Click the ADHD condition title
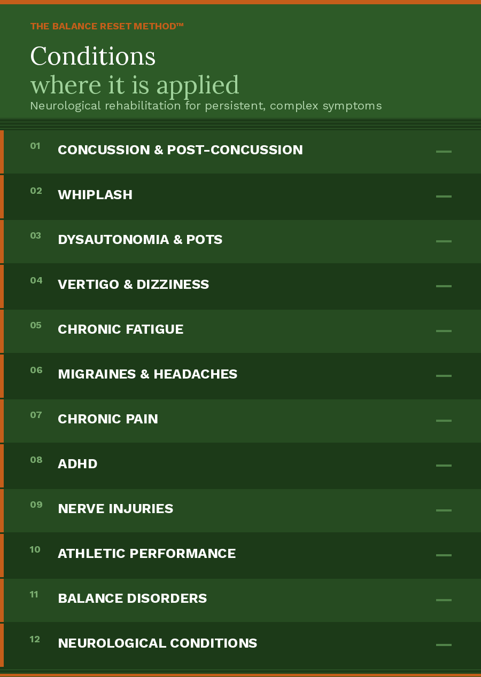The image size is (481, 677). click(77, 464)
